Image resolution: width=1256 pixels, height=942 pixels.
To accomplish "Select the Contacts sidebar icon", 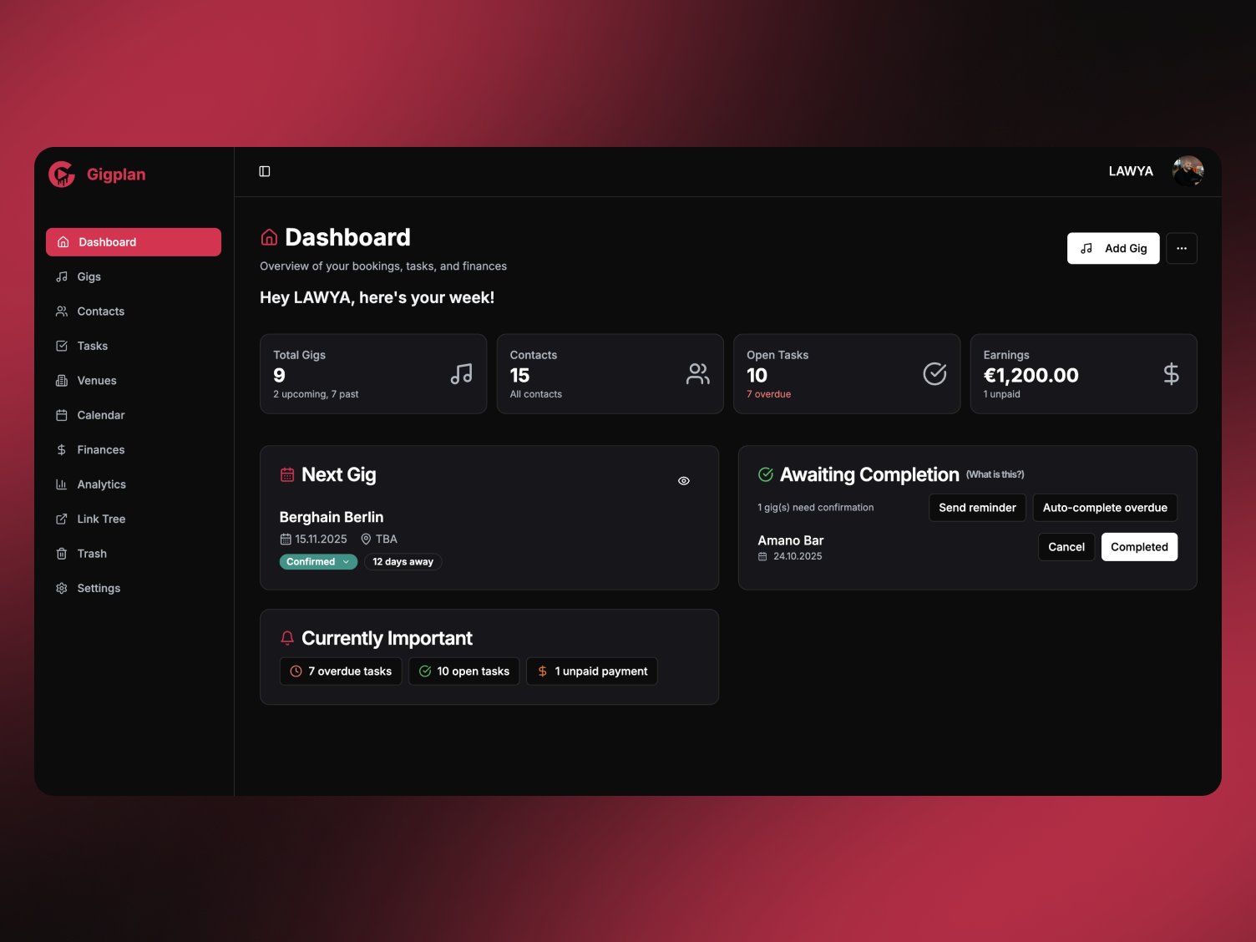I will point(62,311).
